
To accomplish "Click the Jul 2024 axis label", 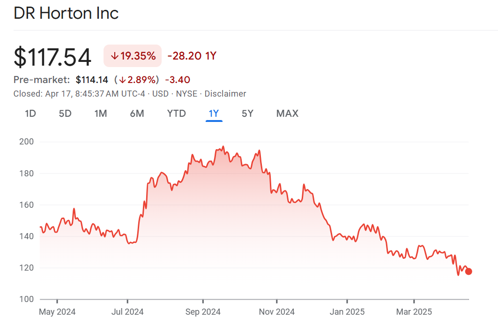I will pos(127,311).
